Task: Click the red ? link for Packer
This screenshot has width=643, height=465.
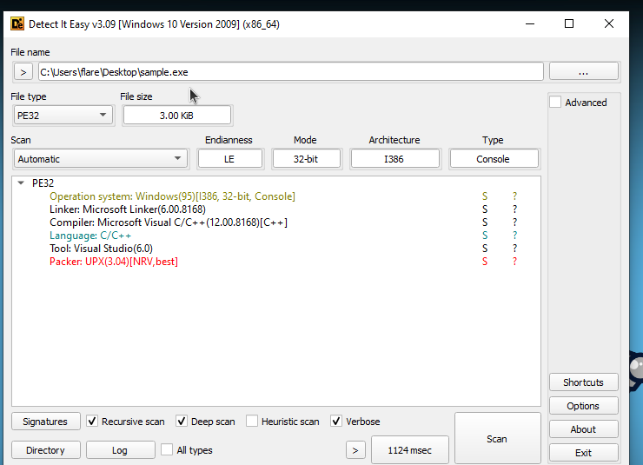Action: tap(514, 262)
